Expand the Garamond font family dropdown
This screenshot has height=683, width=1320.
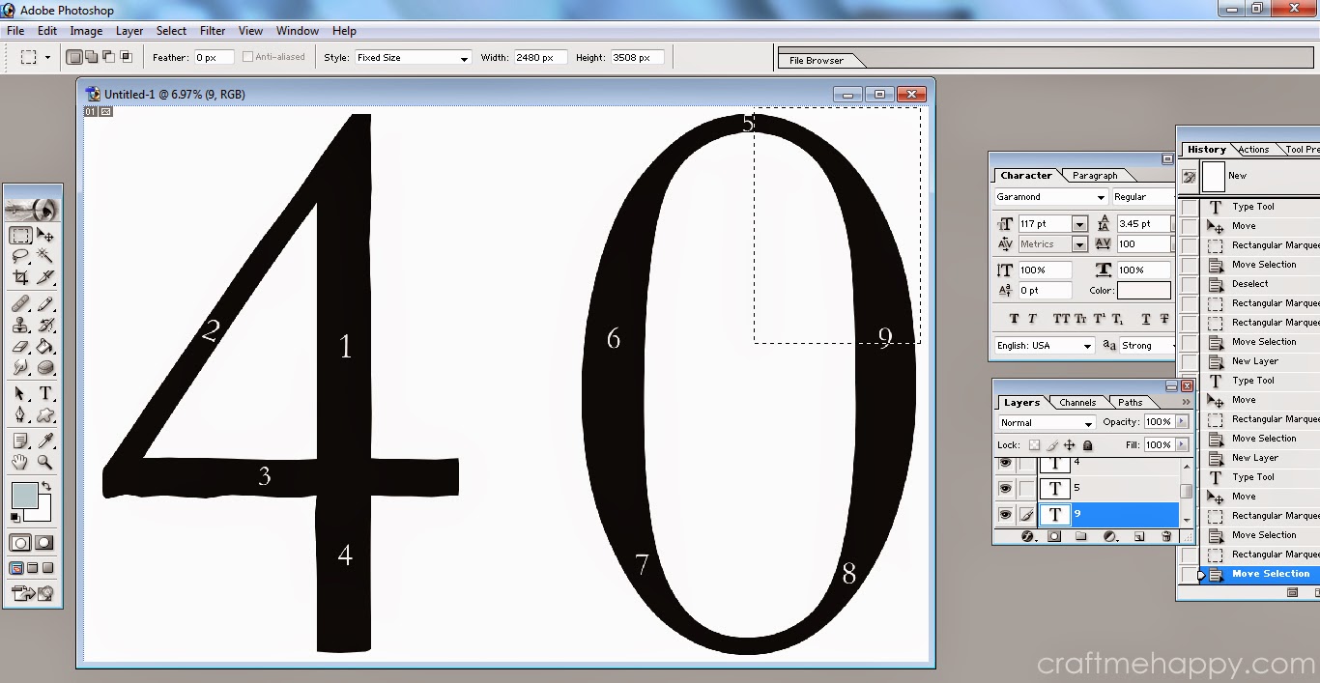pos(1050,197)
